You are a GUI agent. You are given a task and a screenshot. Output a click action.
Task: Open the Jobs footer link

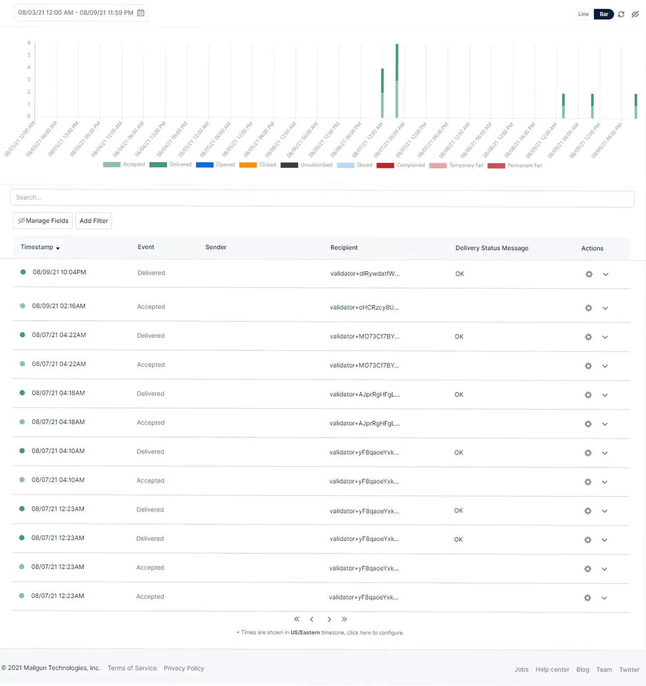pos(521,669)
